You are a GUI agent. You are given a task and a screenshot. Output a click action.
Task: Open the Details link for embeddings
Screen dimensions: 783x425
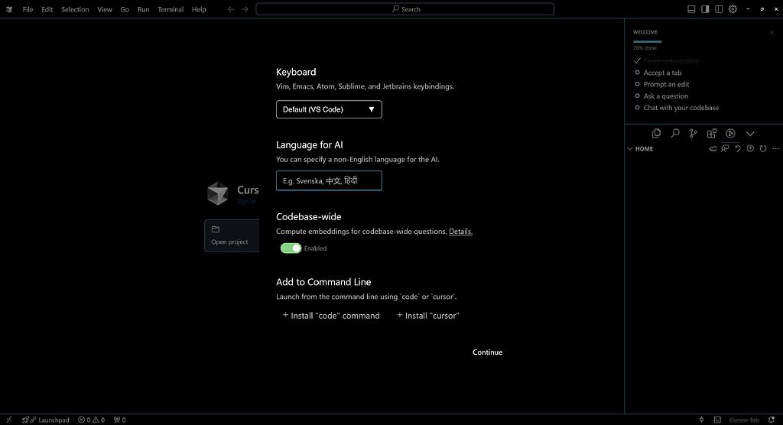point(460,232)
